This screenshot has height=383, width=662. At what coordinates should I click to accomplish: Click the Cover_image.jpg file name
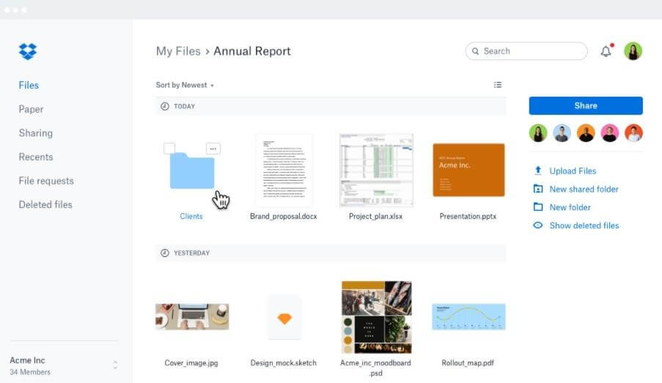pos(191,362)
